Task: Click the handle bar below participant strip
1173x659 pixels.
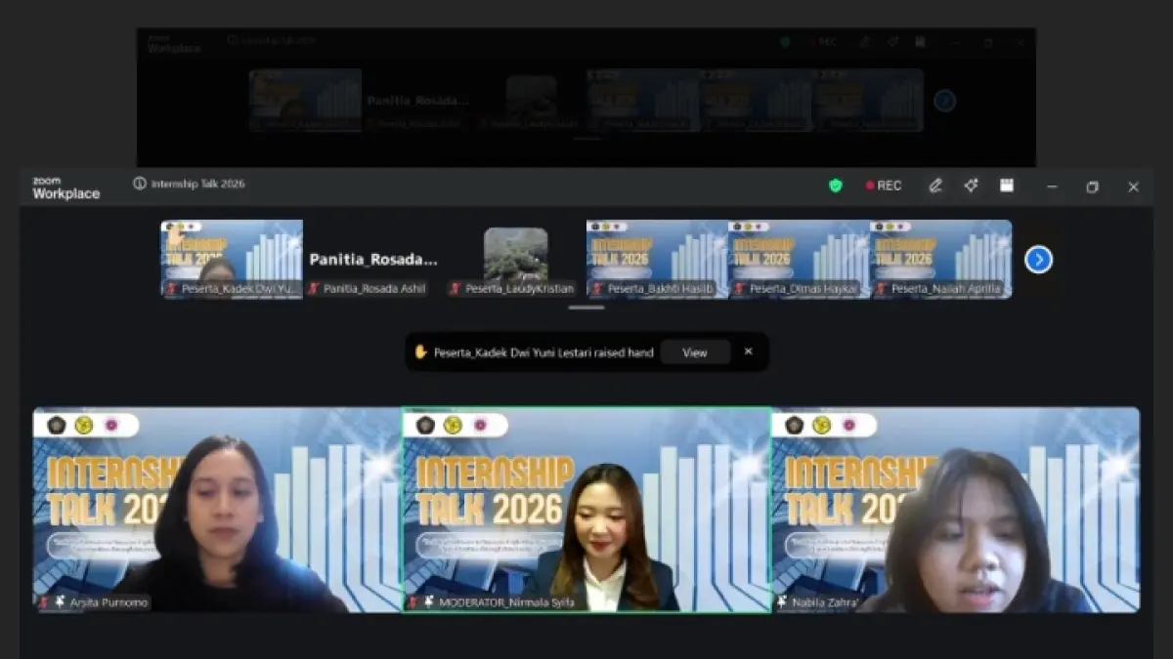Action: tap(586, 308)
